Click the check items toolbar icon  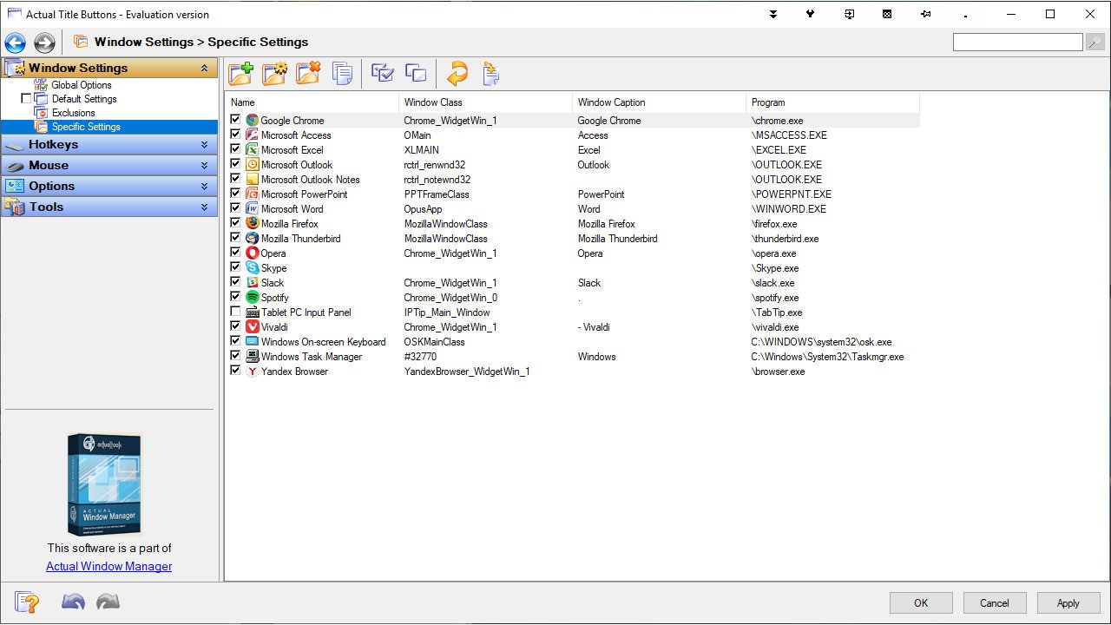(382, 73)
